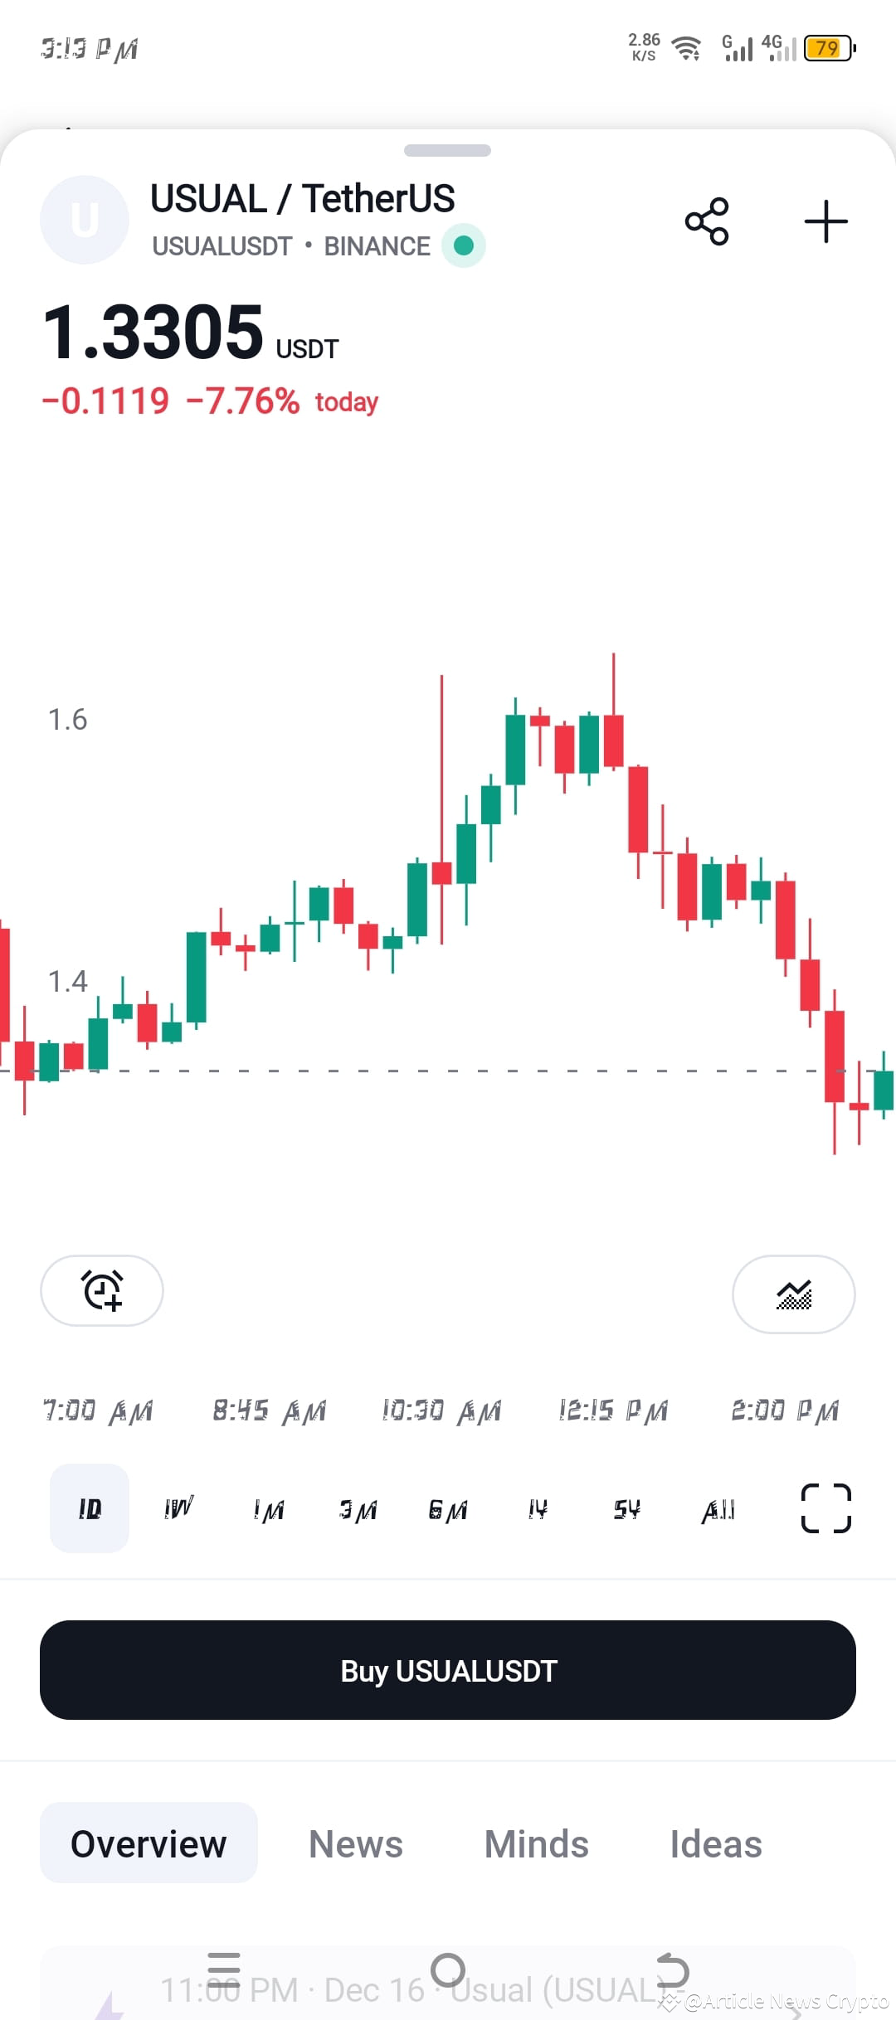Image resolution: width=896 pixels, height=2020 pixels.
Task: Tap the battery indicator in the status bar
Action: (826, 49)
